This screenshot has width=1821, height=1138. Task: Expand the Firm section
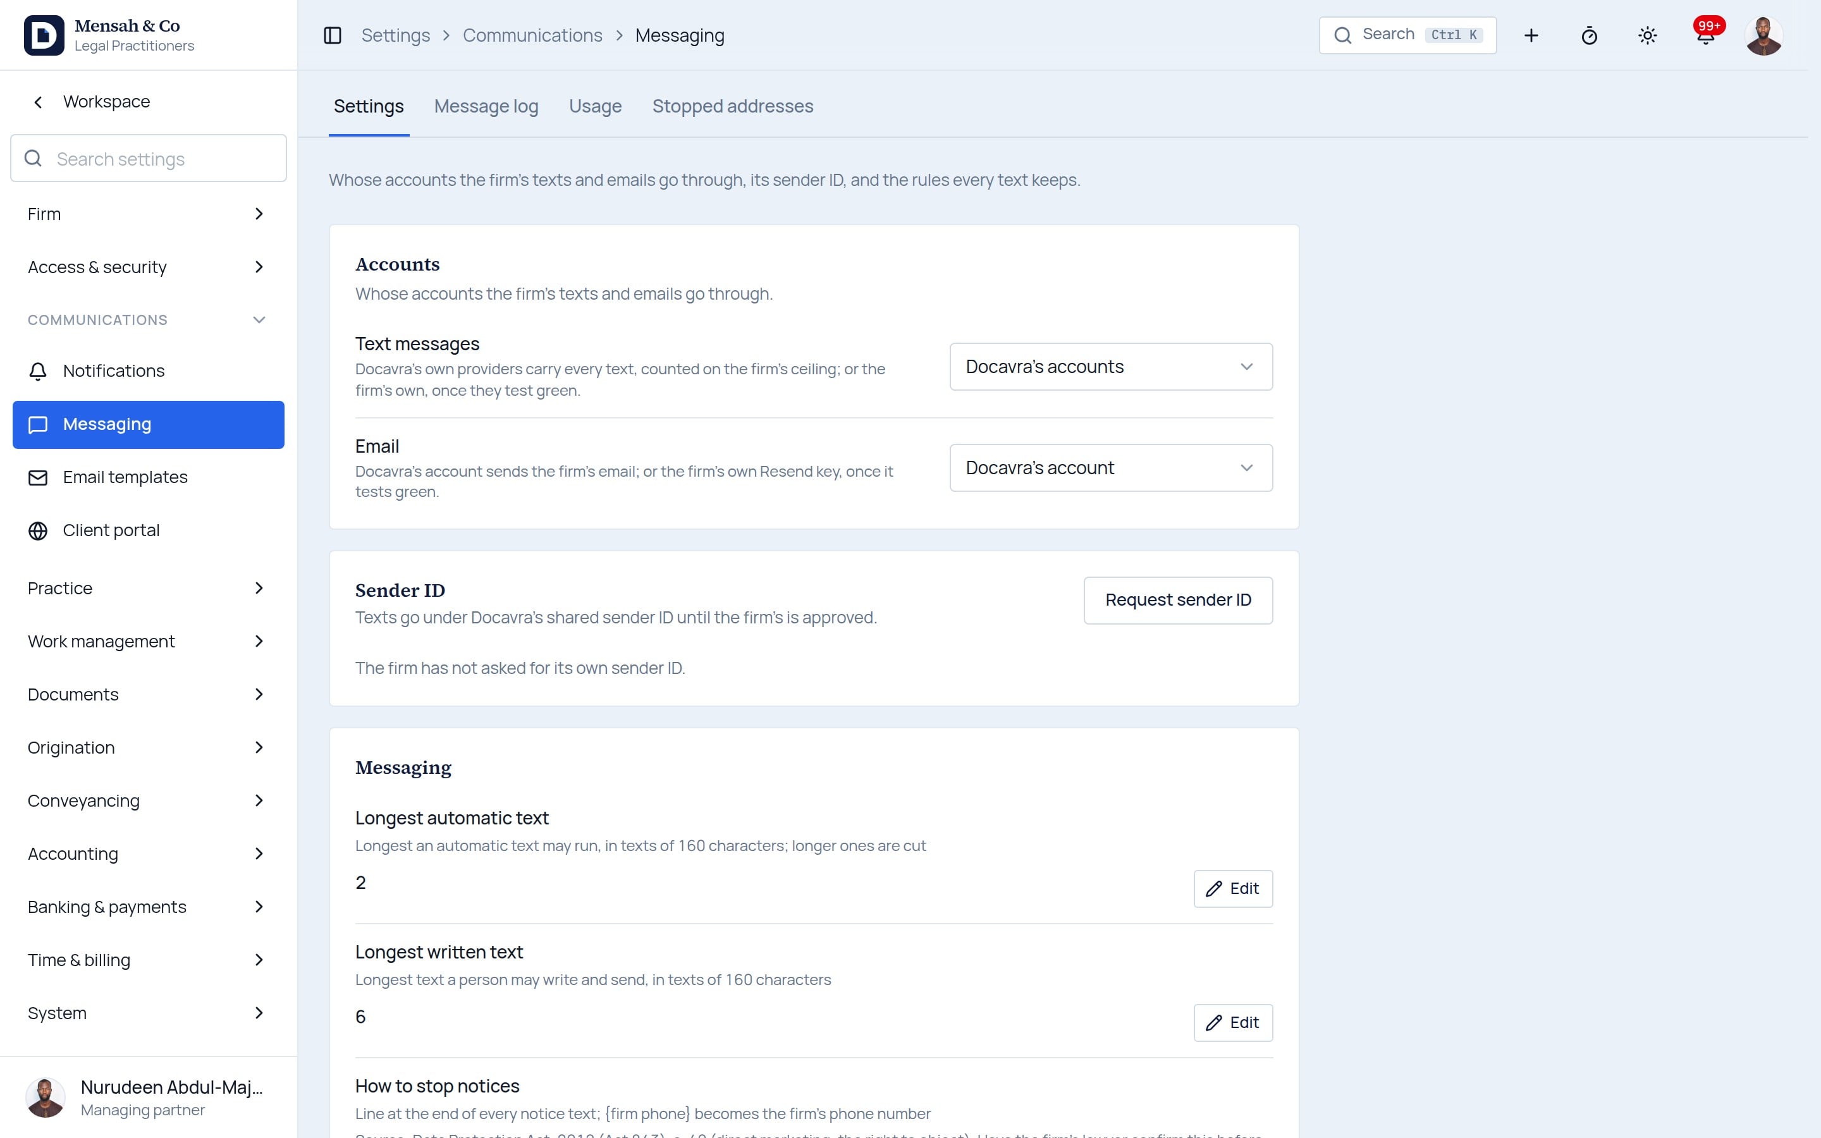(x=148, y=214)
